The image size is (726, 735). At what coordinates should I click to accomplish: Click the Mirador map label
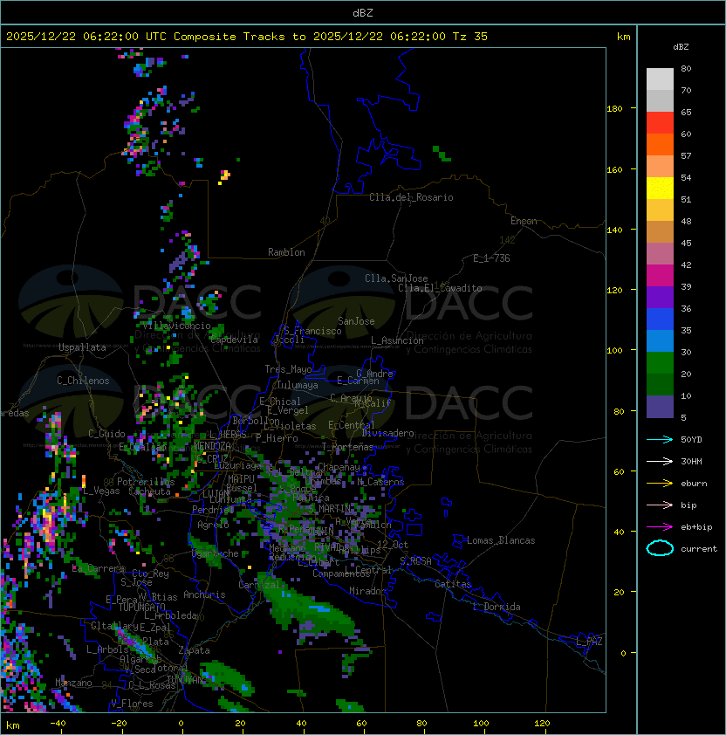click(x=367, y=591)
